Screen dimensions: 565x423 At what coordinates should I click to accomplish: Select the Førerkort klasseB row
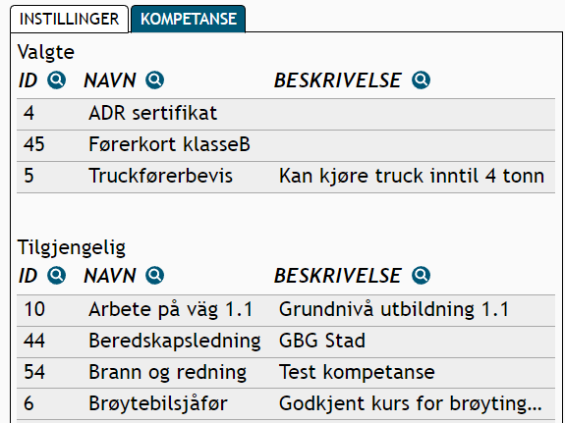pyautogui.click(x=286, y=145)
